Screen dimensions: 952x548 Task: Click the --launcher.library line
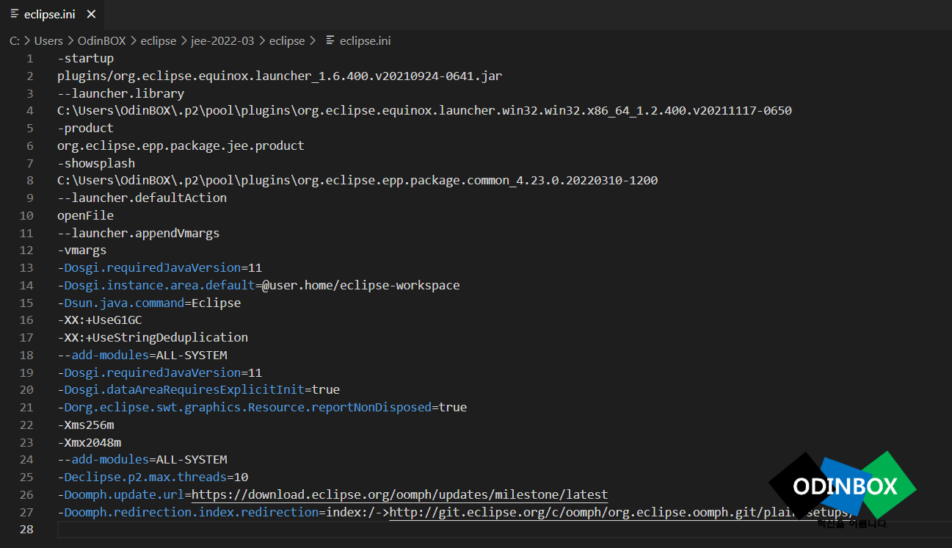pyautogui.click(x=120, y=93)
